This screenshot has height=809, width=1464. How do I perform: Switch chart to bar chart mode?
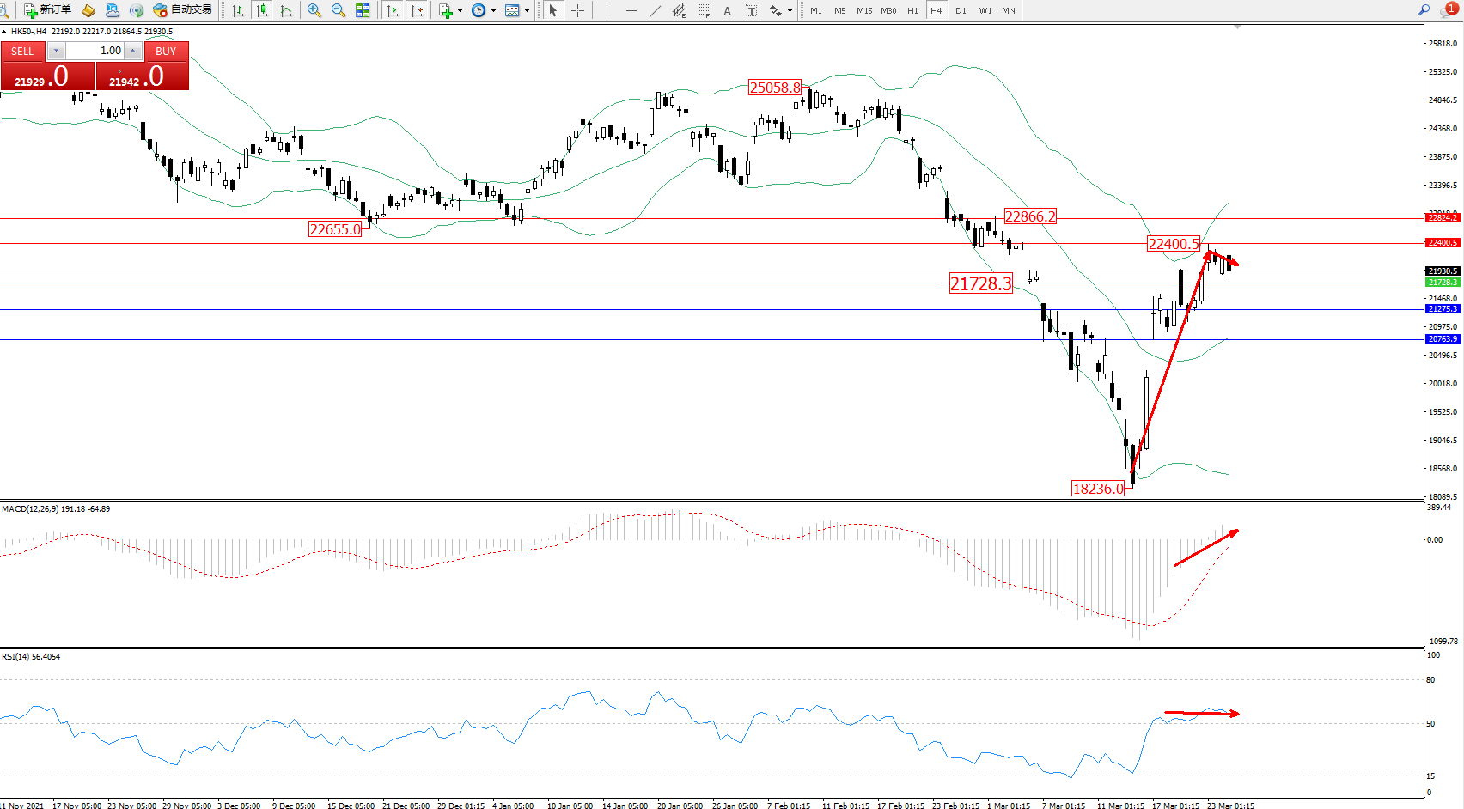(238, 10)
